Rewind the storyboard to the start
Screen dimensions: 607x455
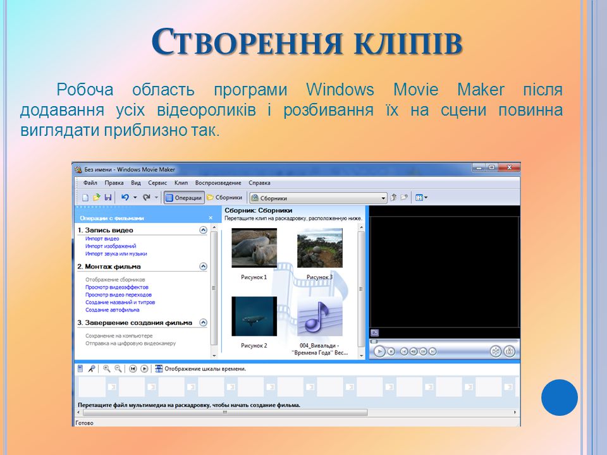(x=133, y=368)
